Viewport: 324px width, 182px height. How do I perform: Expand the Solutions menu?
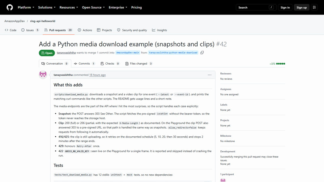(x=47, y=7)
